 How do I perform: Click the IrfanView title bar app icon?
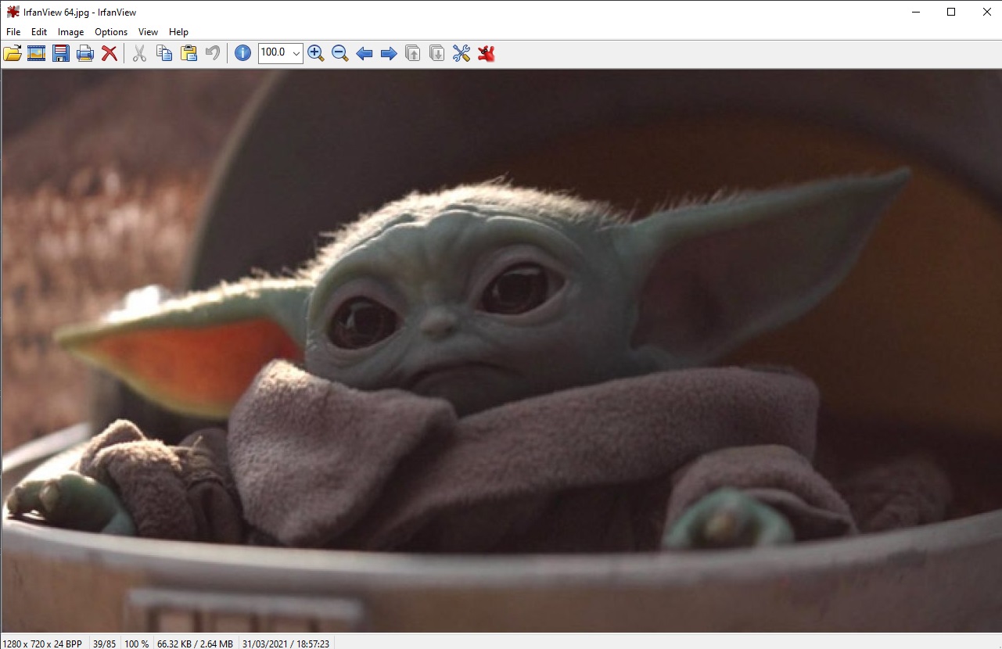(13, 12)
